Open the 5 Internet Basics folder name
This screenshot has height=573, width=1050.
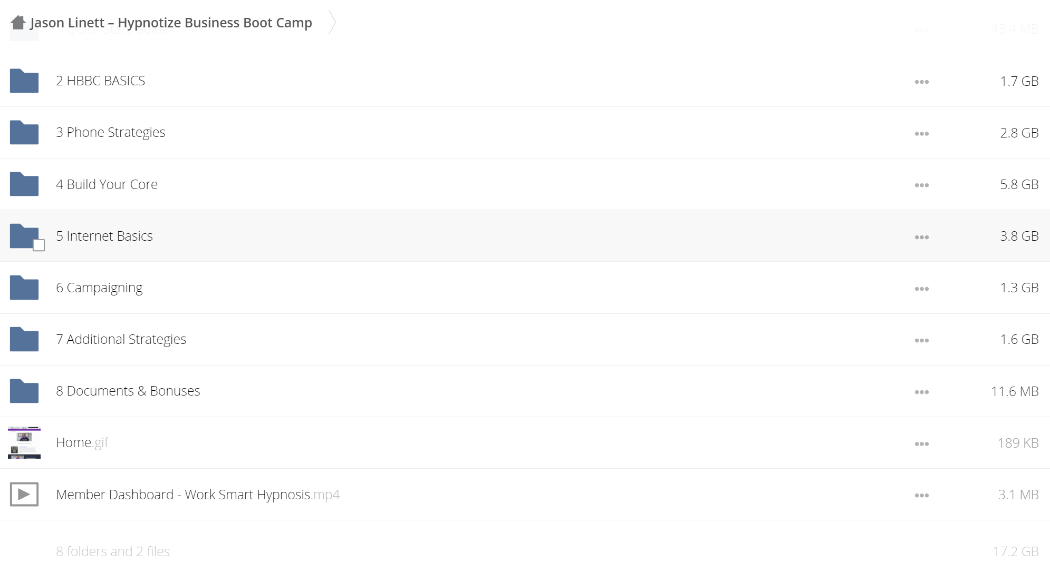(x=104, y=236)
